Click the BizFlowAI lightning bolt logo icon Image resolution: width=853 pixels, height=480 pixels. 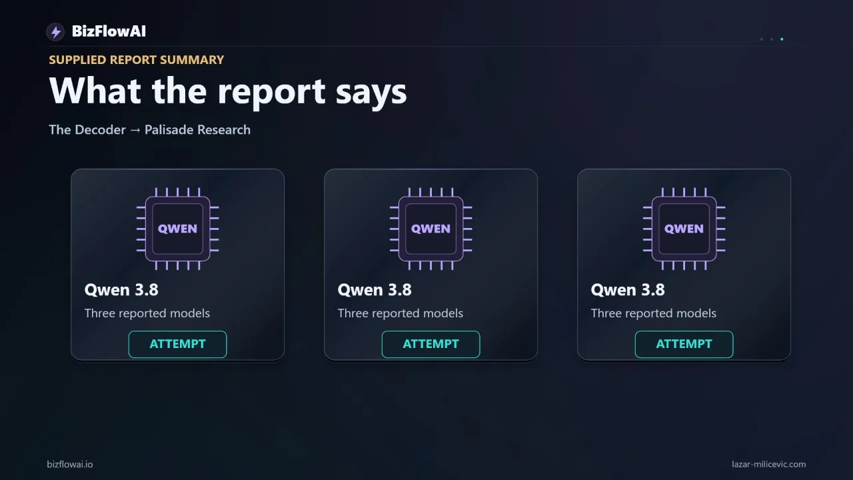point(55,32)
